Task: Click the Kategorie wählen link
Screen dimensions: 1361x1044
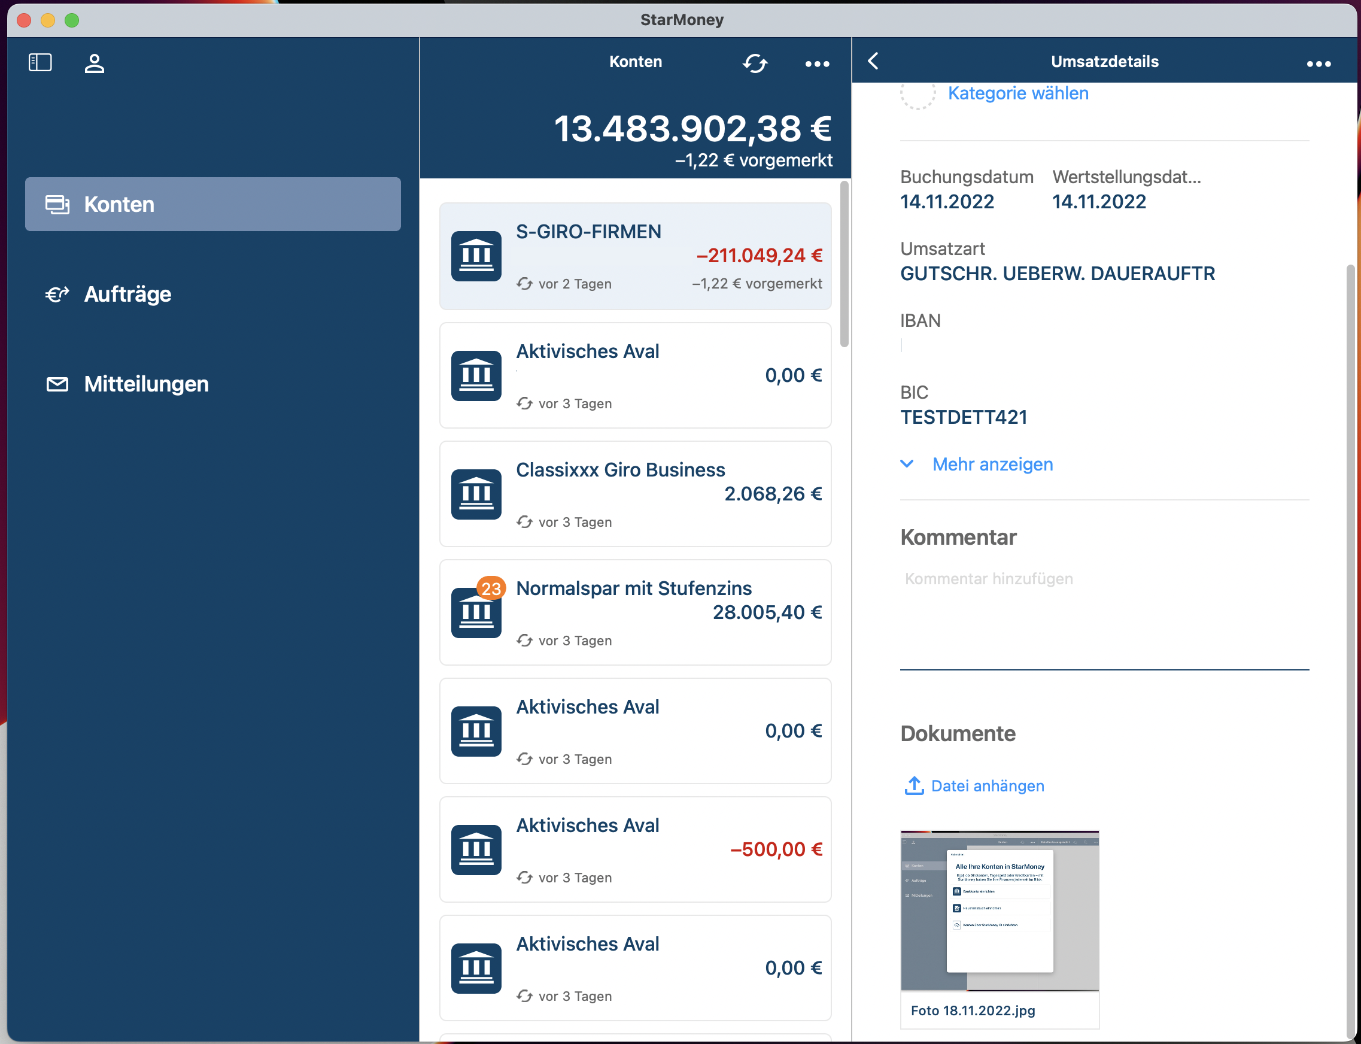Action: point(1017,93)
